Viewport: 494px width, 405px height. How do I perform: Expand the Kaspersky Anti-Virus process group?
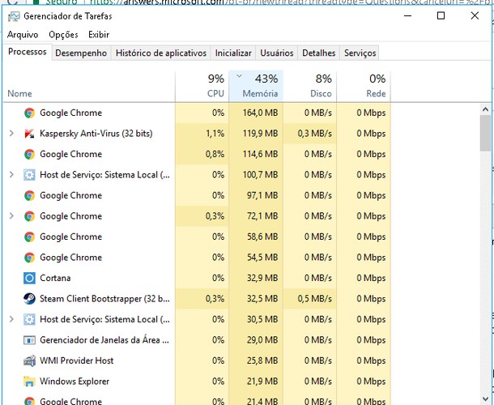11,134
